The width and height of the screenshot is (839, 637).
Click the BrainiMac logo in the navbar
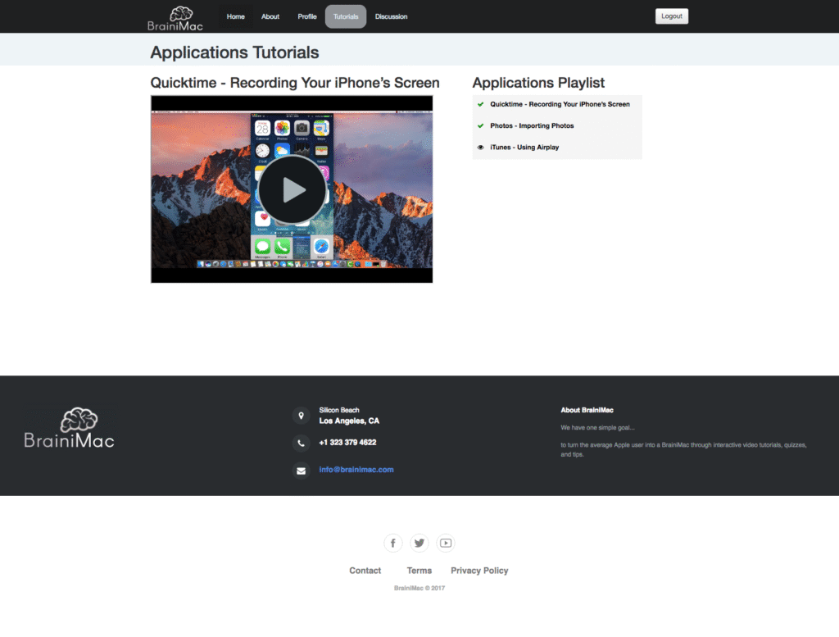click(x=175, y=17)
